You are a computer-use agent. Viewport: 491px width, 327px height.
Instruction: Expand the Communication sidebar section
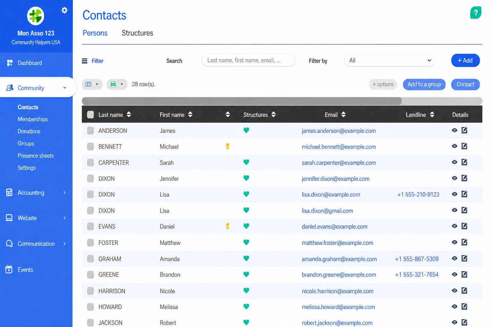point(36,244)
